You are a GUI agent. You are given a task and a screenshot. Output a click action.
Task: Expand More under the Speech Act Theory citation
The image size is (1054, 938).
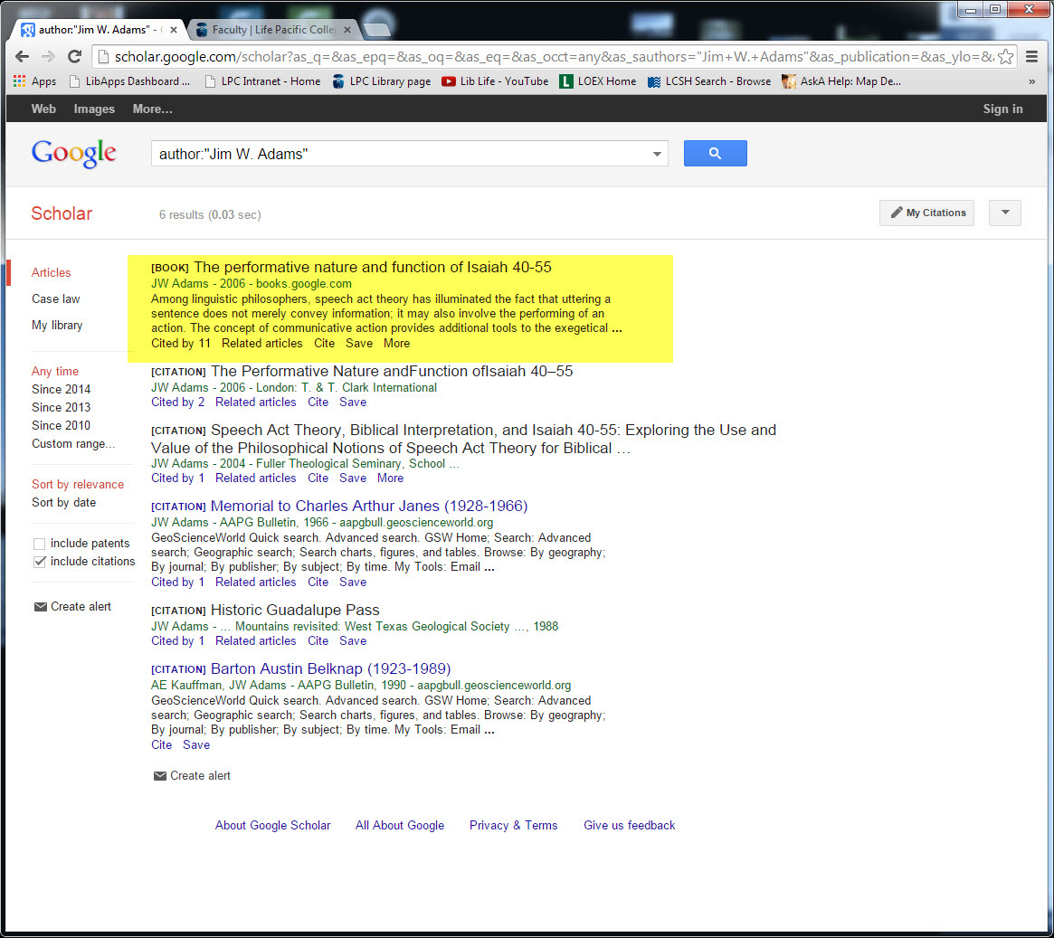click(x=391, y=478)
